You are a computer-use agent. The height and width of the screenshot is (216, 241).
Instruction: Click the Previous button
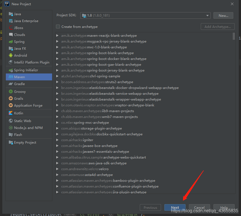(x=150, y=207)
